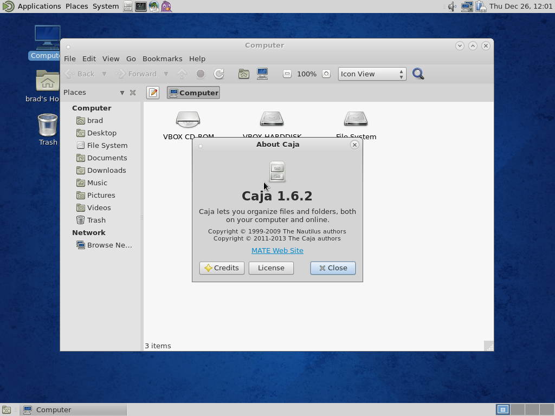This screenshot has height=416, width=555.
Task: Select the VBOX HARDDISK drive icon
Action: [272, 120]
